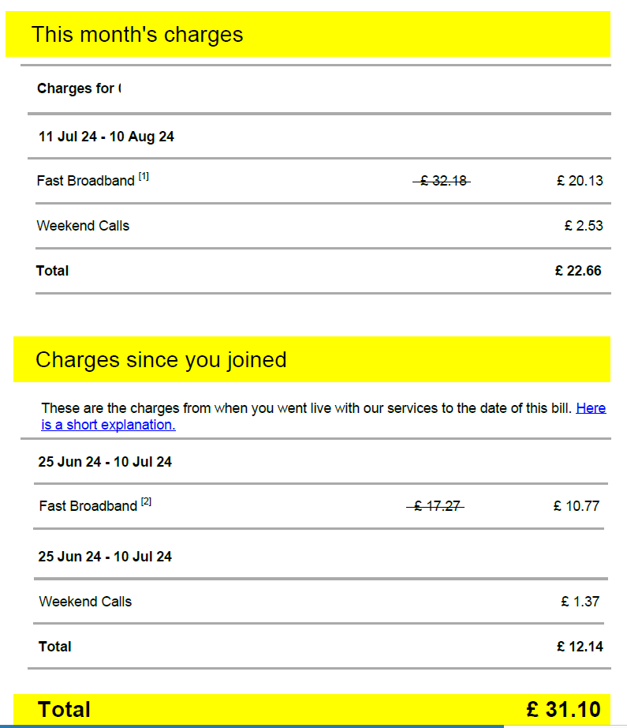Select the £ 2.53 Weekend Calls amount
The image size is (627, 728).
(x=584, y=226)
